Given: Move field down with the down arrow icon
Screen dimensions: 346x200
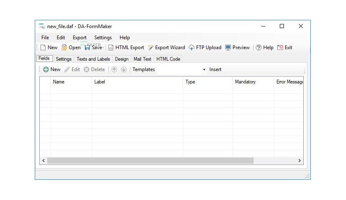Looking at the screenshot, I should click(124, 69).
